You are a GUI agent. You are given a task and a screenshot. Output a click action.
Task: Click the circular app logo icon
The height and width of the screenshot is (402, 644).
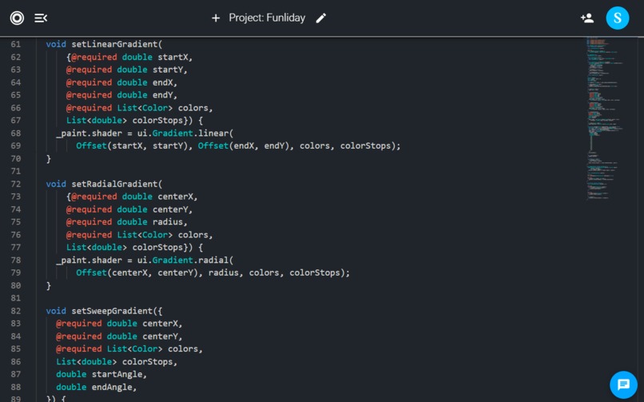pos(17,18)
